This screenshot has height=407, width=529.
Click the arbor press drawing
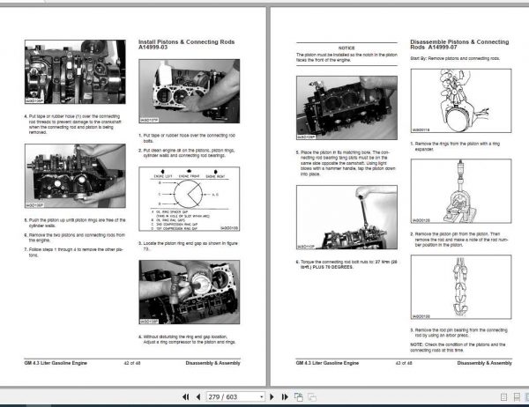(x=461, y=191)
